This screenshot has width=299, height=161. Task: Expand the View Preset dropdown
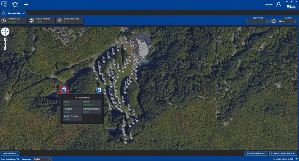coord(258,21)
